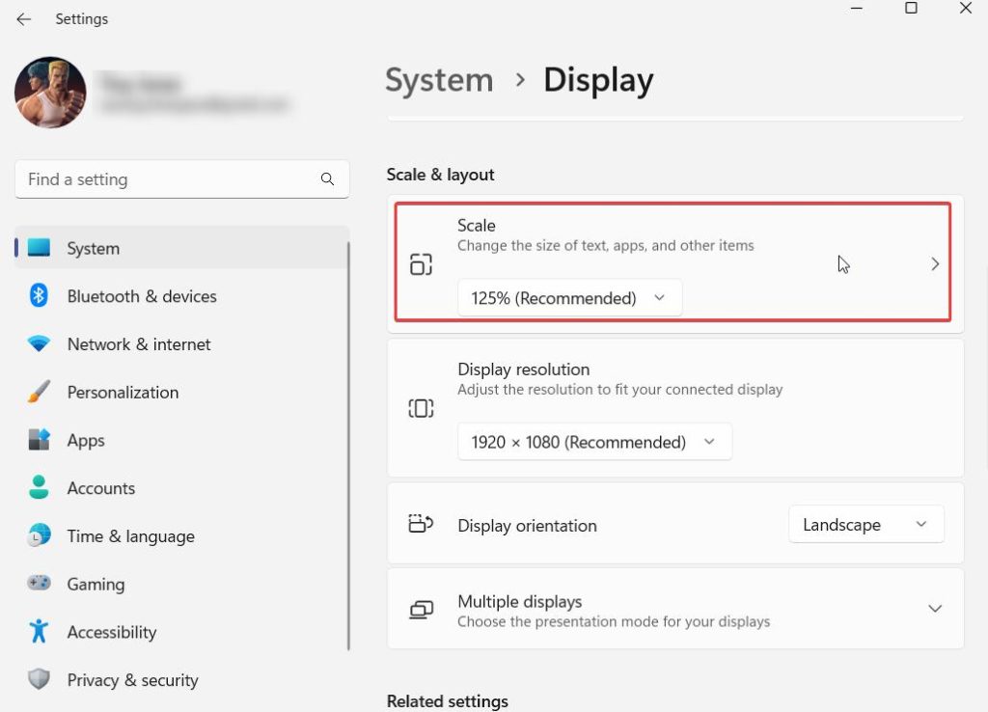The image size is (988, 712).
Task: Open the 1920 × 1080 resolution dropdown
Action: pyautogui.click(x=594, y=442)
